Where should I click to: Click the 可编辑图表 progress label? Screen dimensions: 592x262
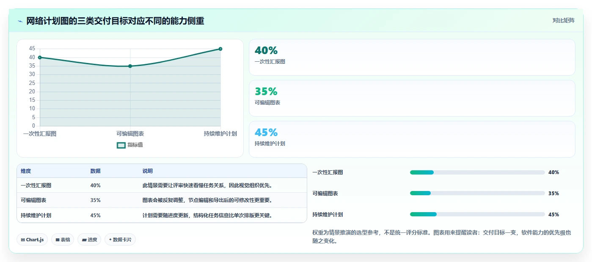pos(325,194)
